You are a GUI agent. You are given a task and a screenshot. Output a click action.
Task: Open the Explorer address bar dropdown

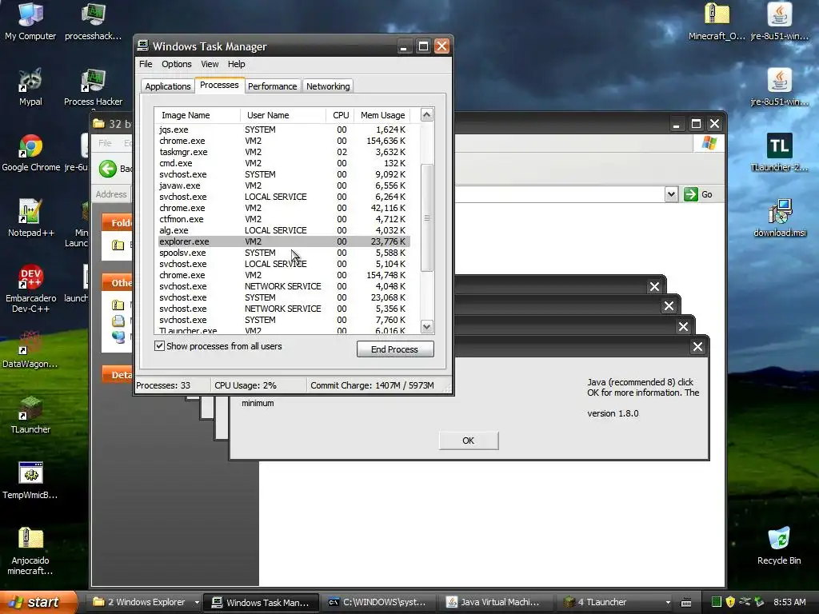tap(671, 194)
